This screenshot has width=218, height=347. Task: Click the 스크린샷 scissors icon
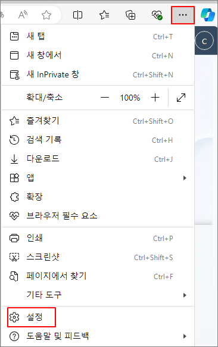point(14,257)
